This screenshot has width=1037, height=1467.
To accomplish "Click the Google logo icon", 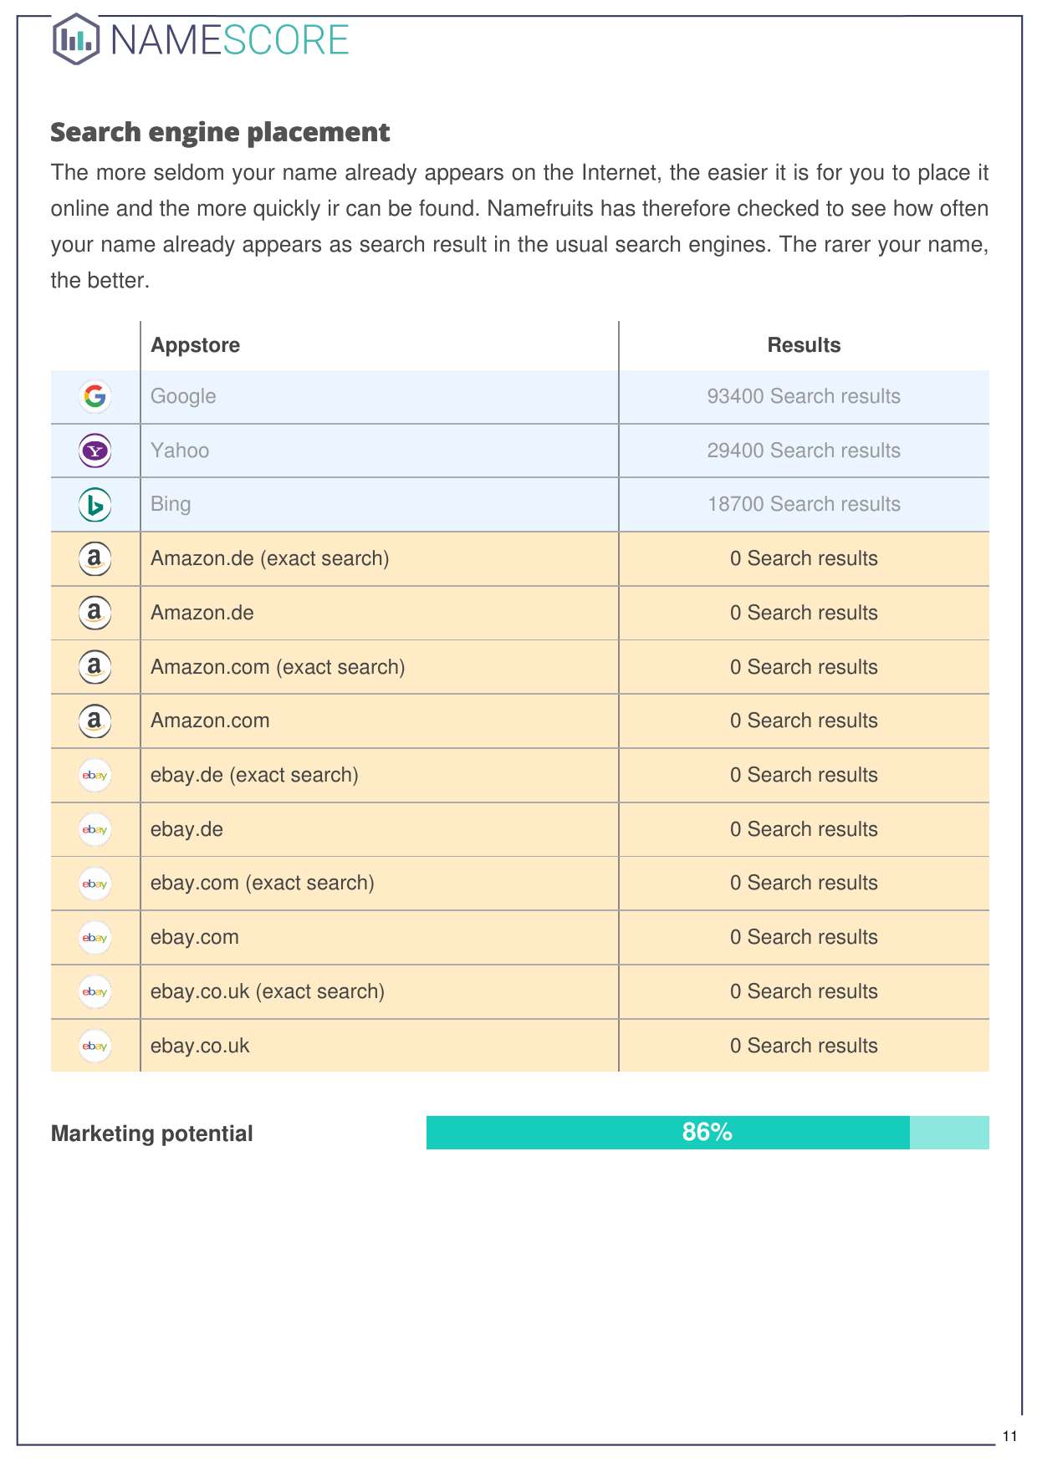I will pos(95,396).
